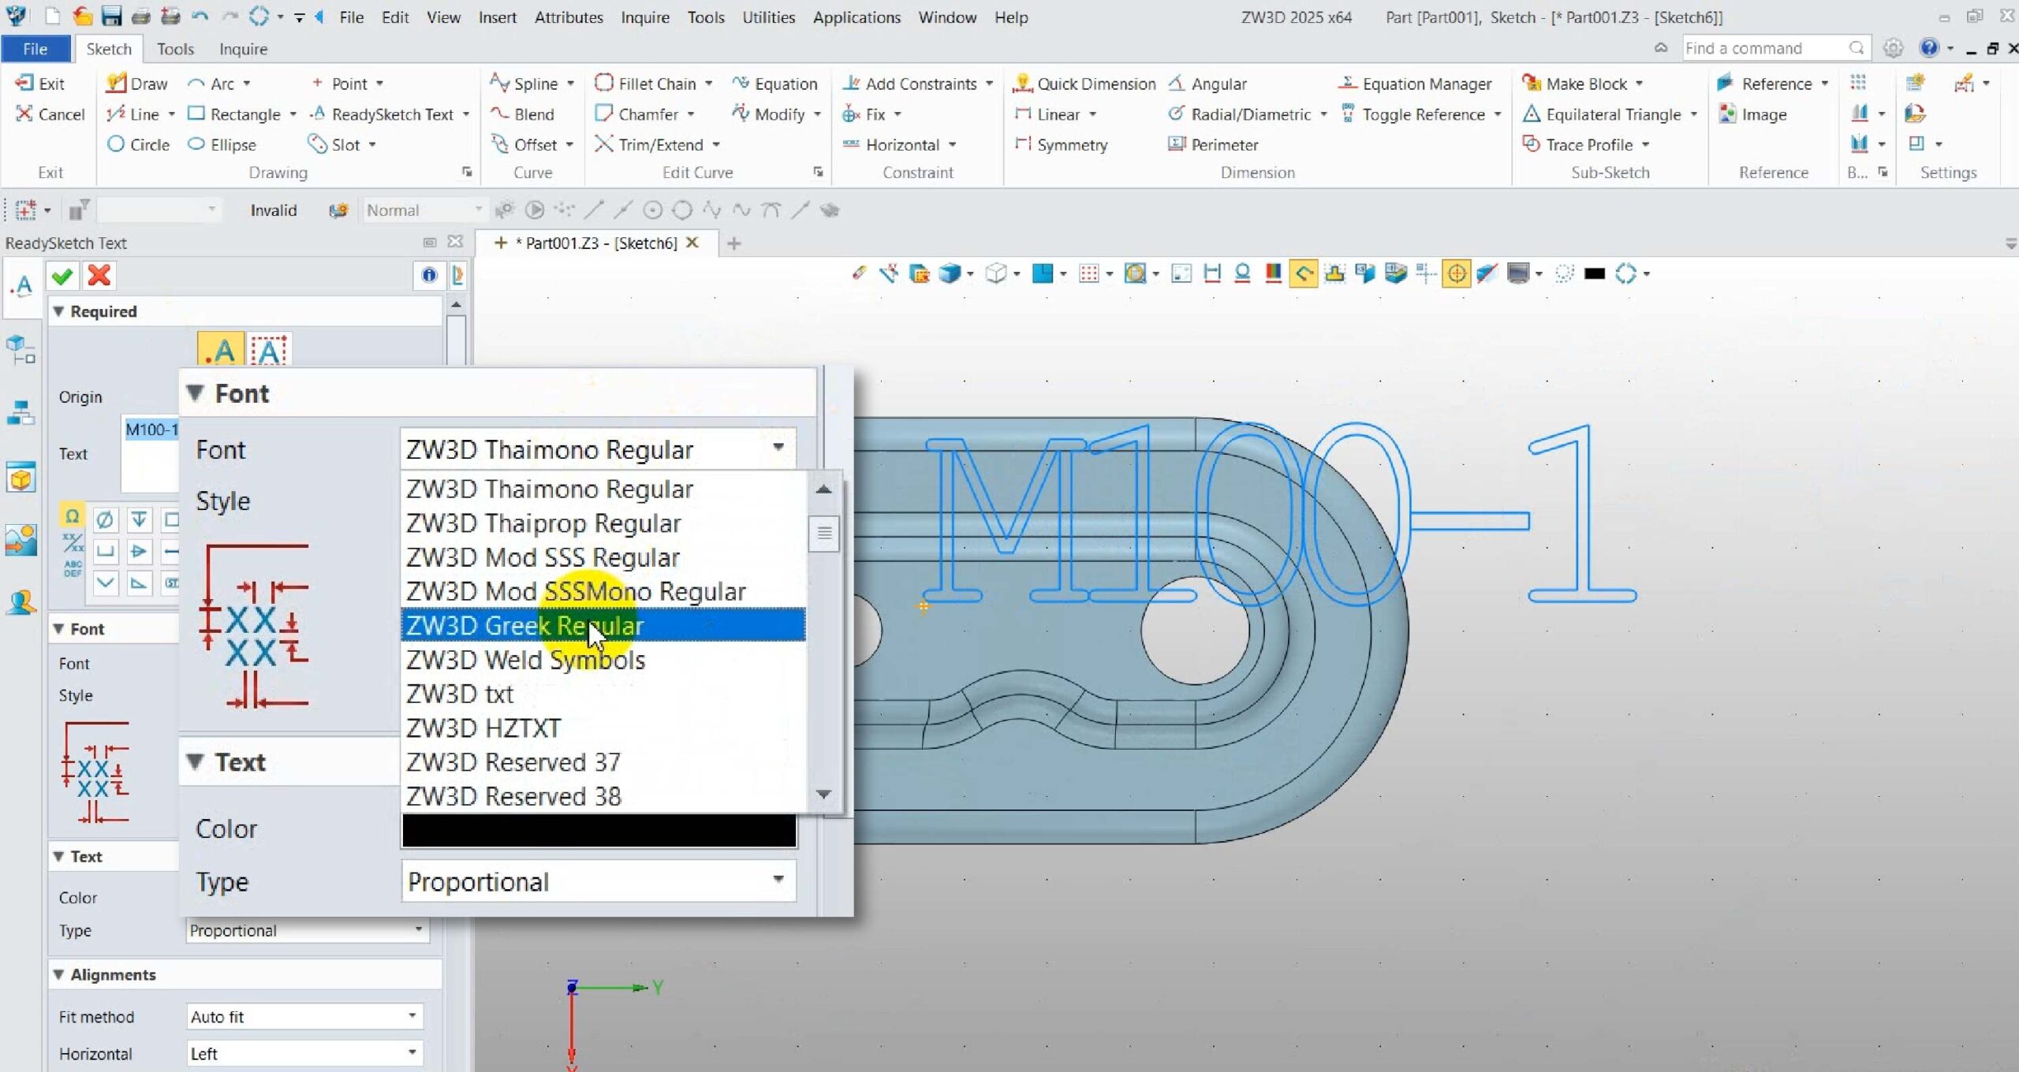Click Exit sketch button
This screenshot has width=2019, height=1072.
[41, 84]
